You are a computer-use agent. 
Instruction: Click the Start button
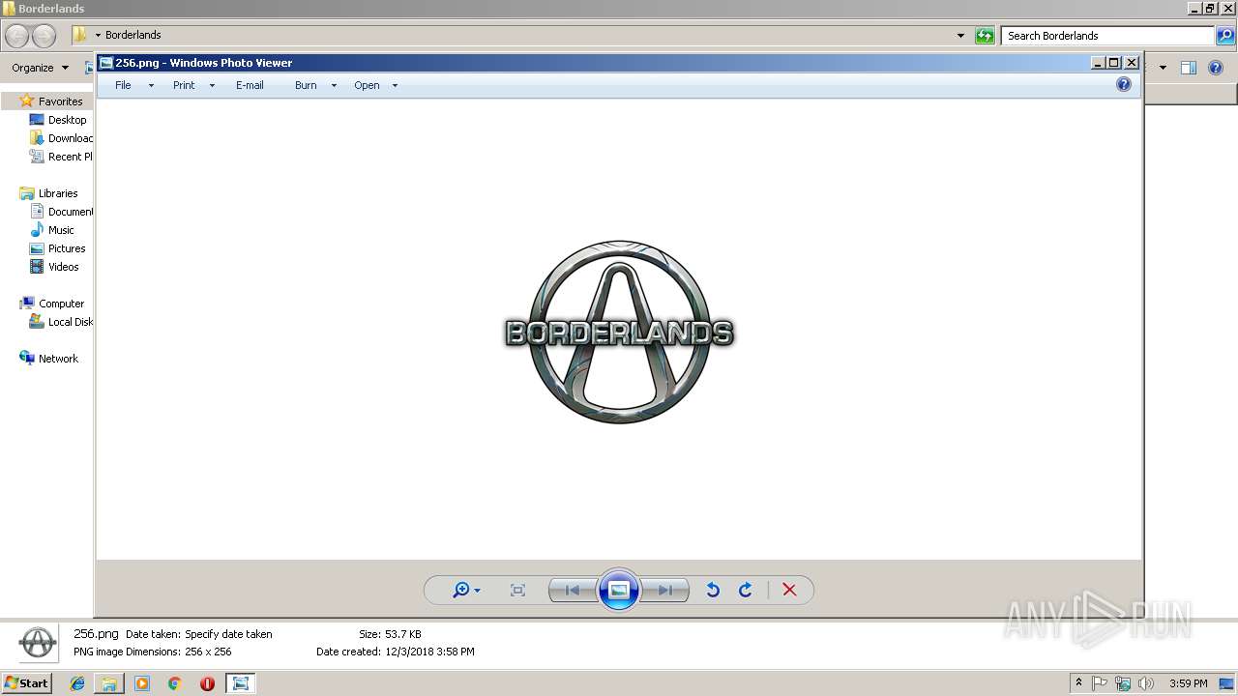coord(26,682)
